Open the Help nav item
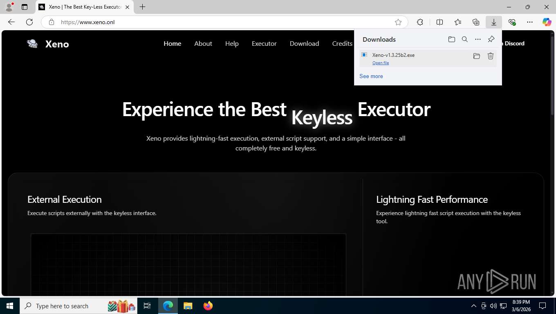This screenshot has height=314, width=556. 232,43
